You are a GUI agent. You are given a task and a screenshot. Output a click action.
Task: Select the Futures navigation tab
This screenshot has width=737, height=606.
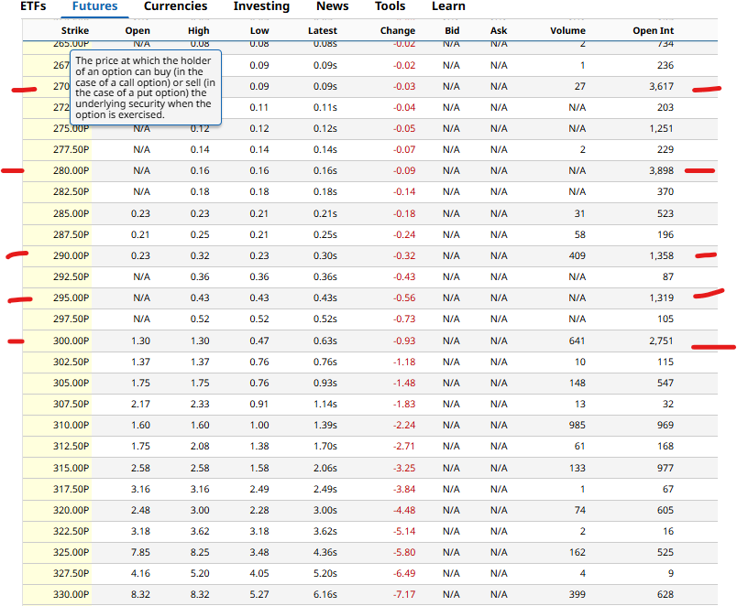point(95,6)
